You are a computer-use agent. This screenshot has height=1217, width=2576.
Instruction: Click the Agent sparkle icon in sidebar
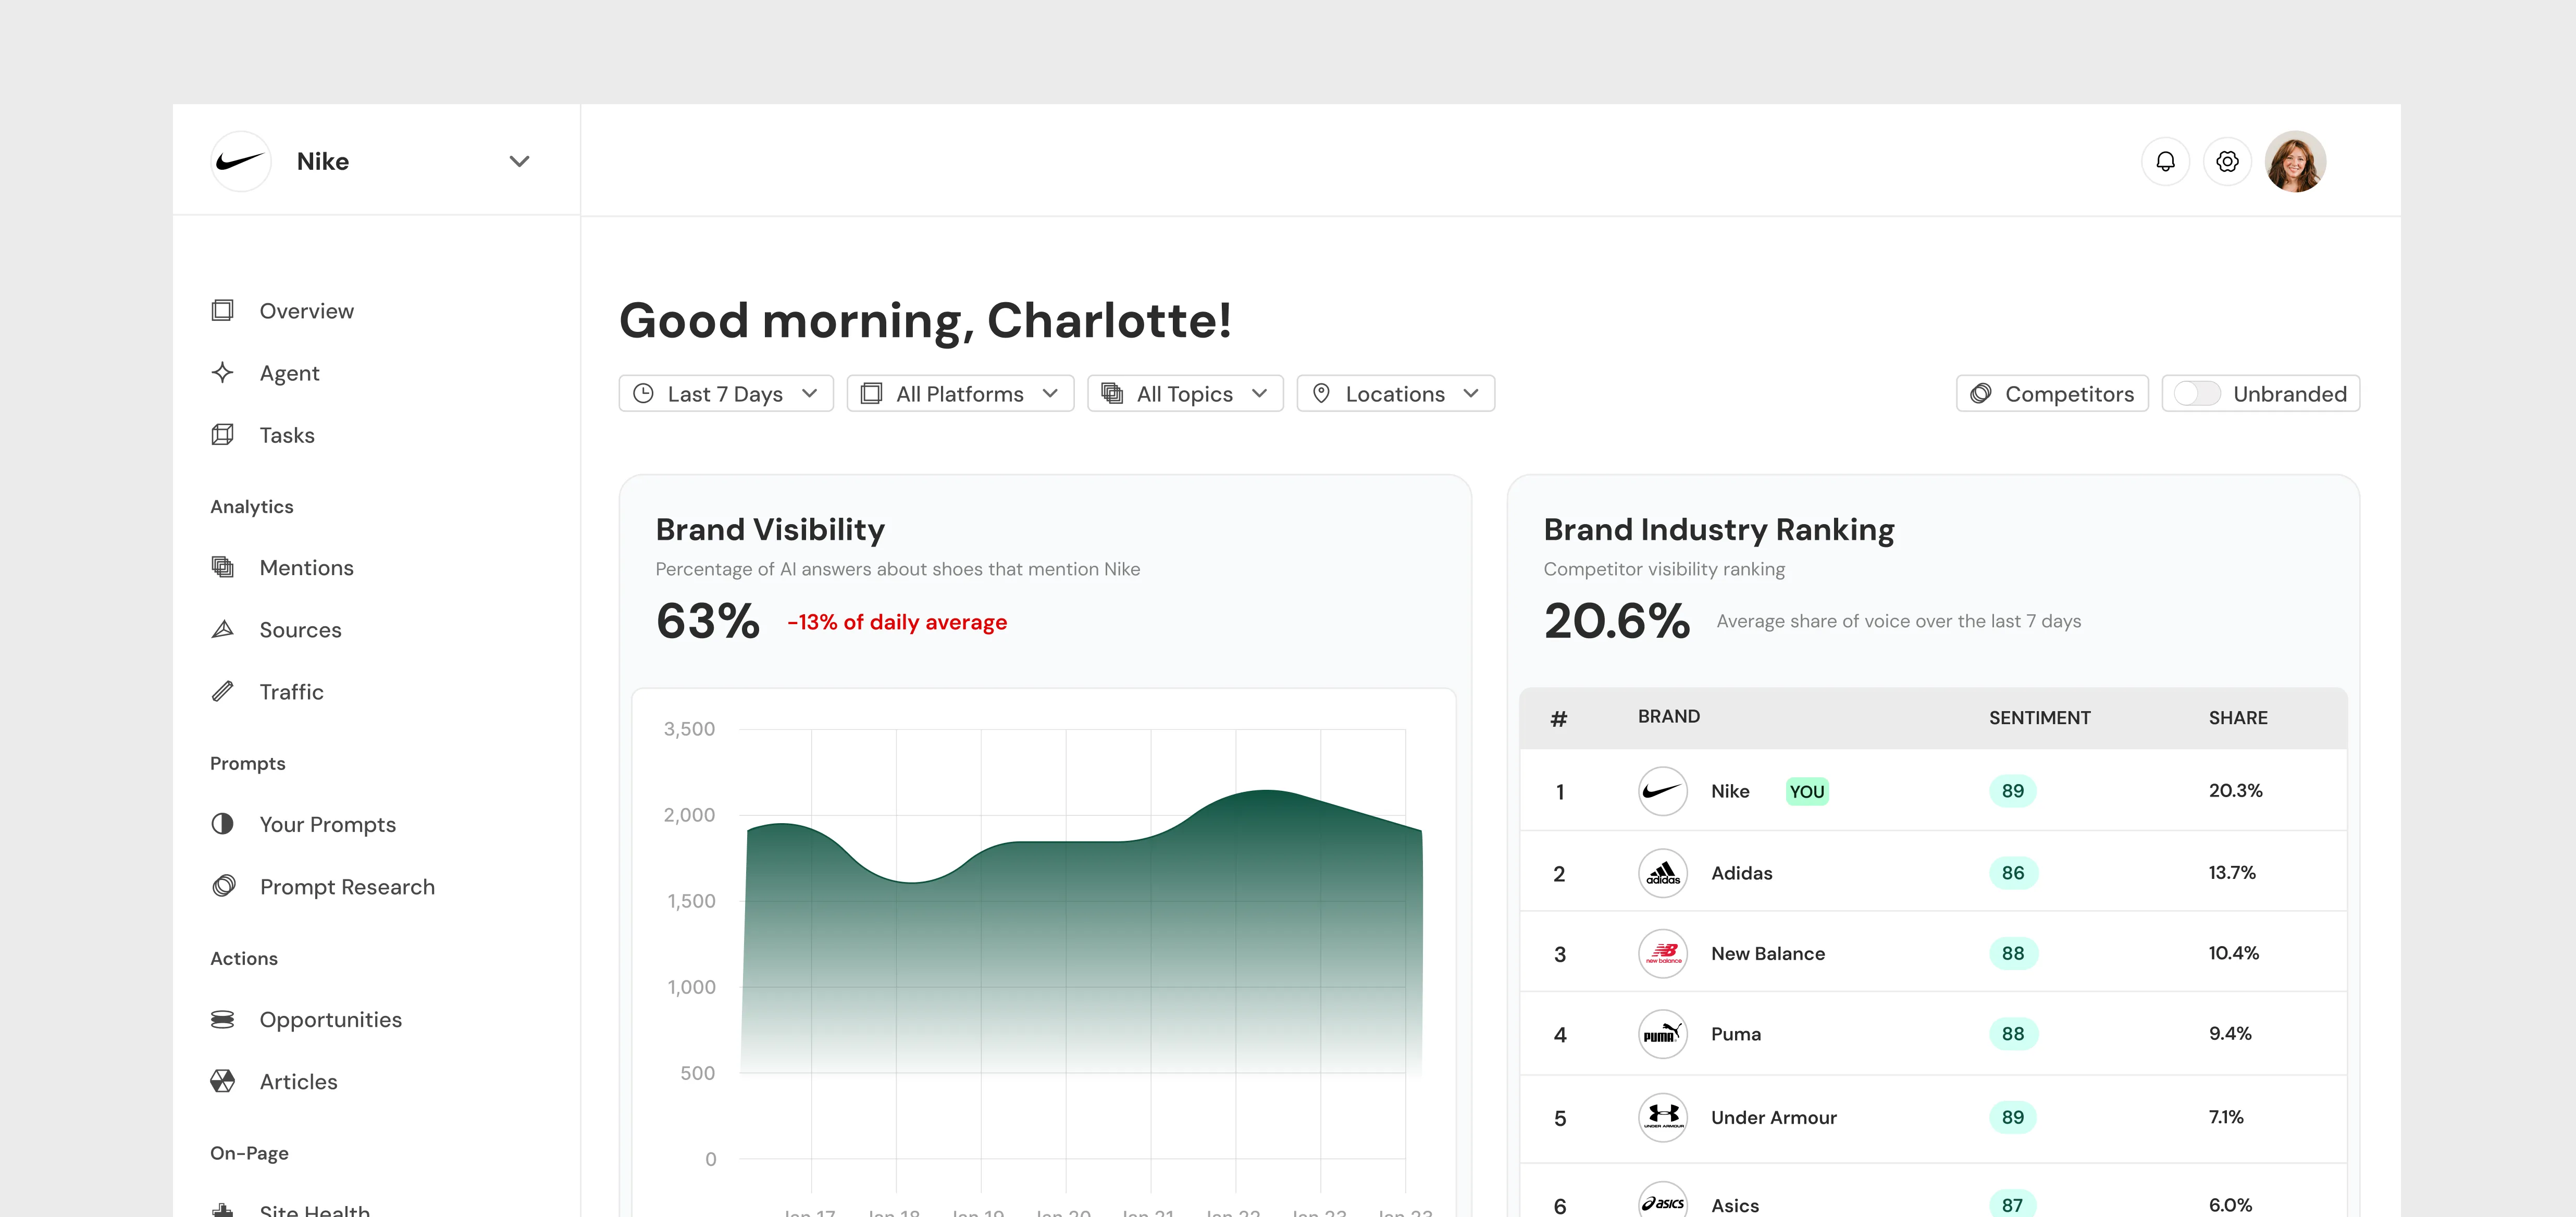coord(222,372)
